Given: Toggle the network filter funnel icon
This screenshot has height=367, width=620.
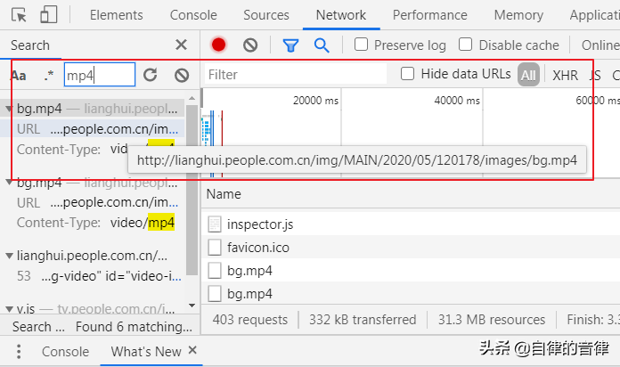Looking at the screenshot, I should tap(290, 45).
